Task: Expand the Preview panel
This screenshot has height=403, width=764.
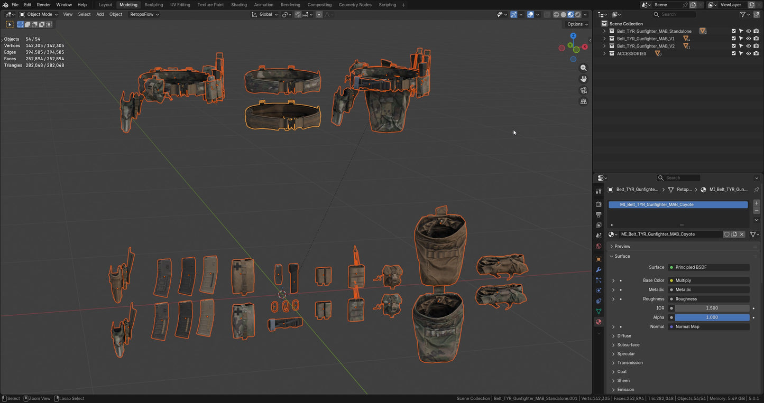Action: (622, 247)
